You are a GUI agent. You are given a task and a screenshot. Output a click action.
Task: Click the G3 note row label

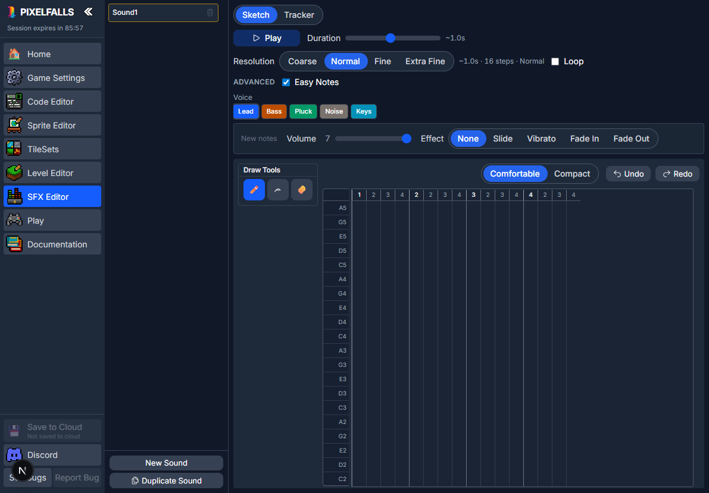pos(336,365)
